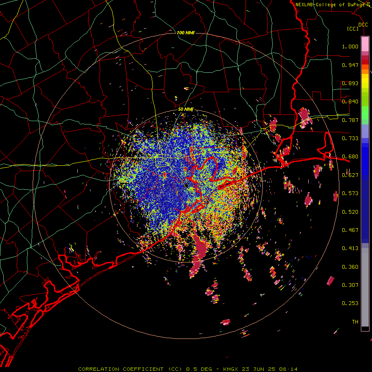Click the 0.5 DEG elevation text
The width and height of the screenshot is (372, 372).
pos(198,369)
